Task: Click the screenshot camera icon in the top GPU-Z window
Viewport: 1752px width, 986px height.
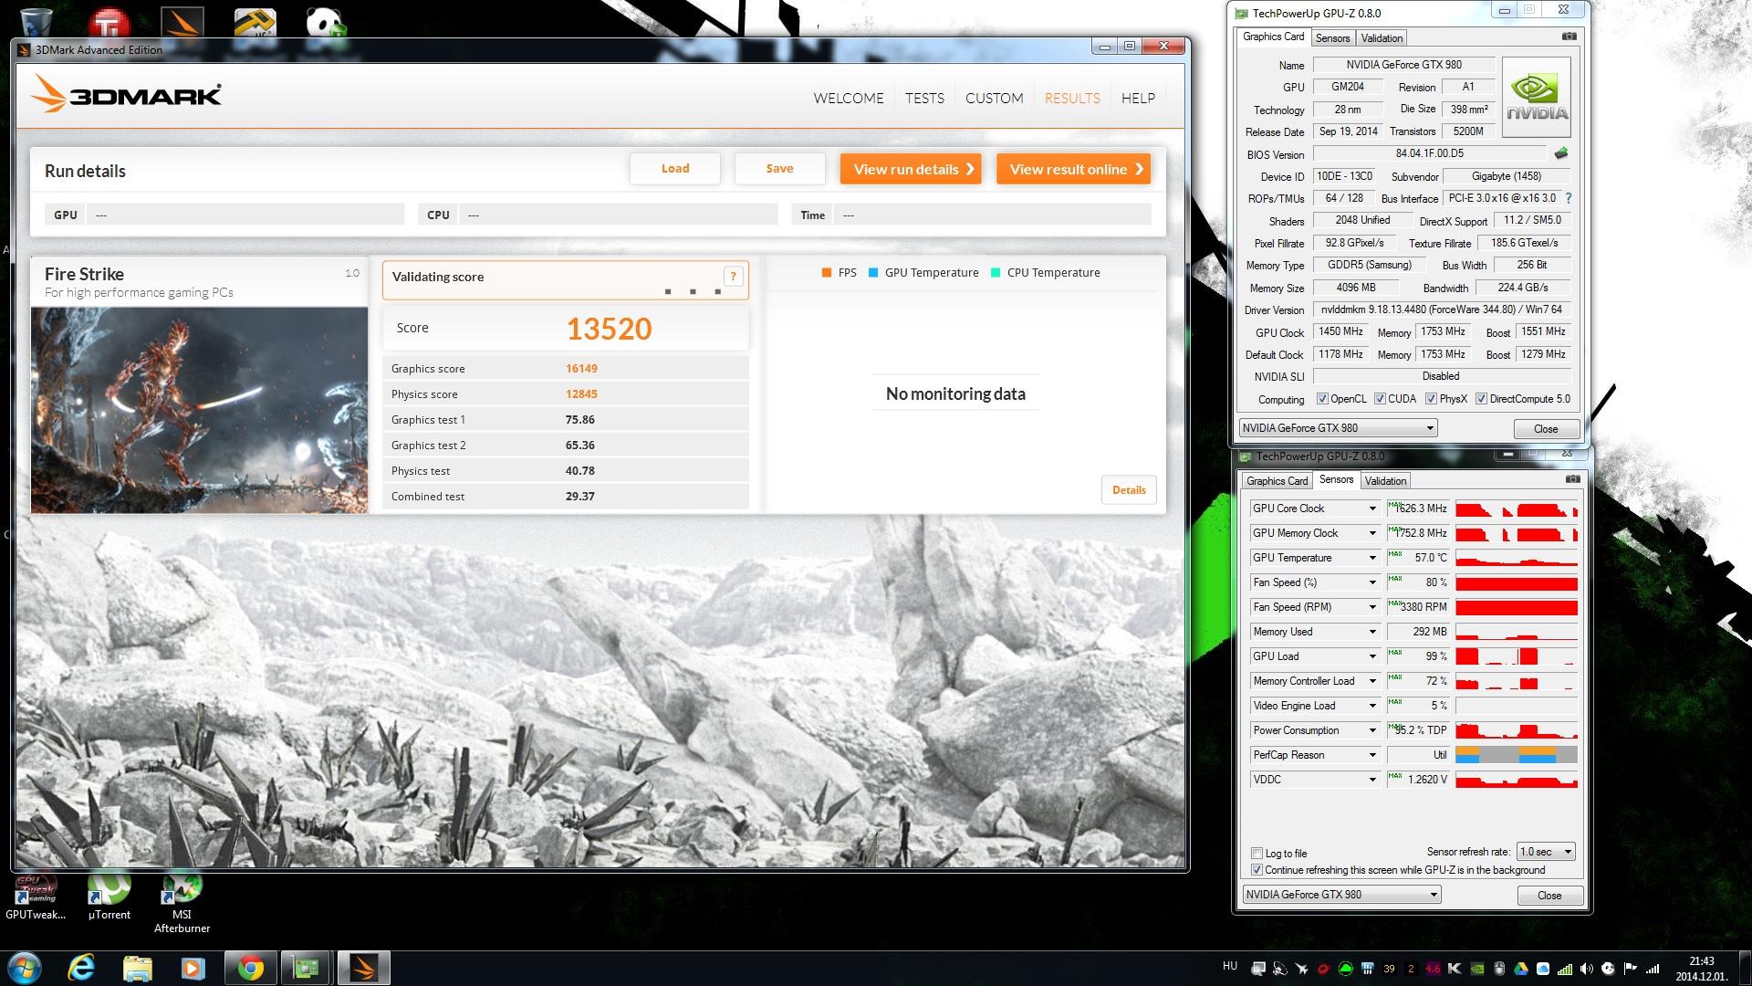Action: point(1569,37)
